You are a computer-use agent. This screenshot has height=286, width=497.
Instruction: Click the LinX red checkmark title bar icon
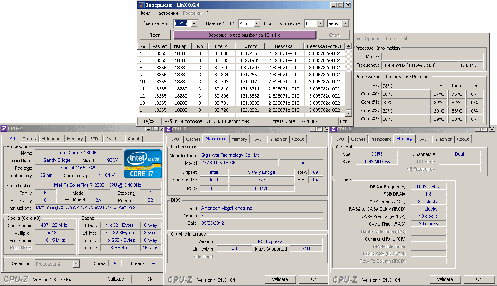142,5
